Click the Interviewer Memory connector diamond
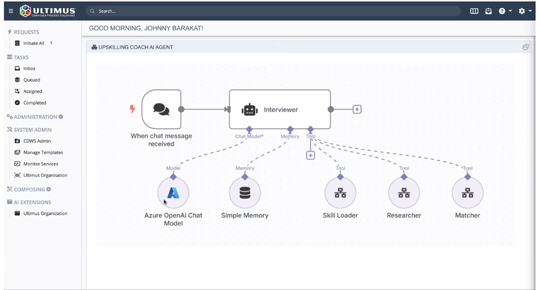This screenshot has width=540, height=290. (x=290, y=129)
